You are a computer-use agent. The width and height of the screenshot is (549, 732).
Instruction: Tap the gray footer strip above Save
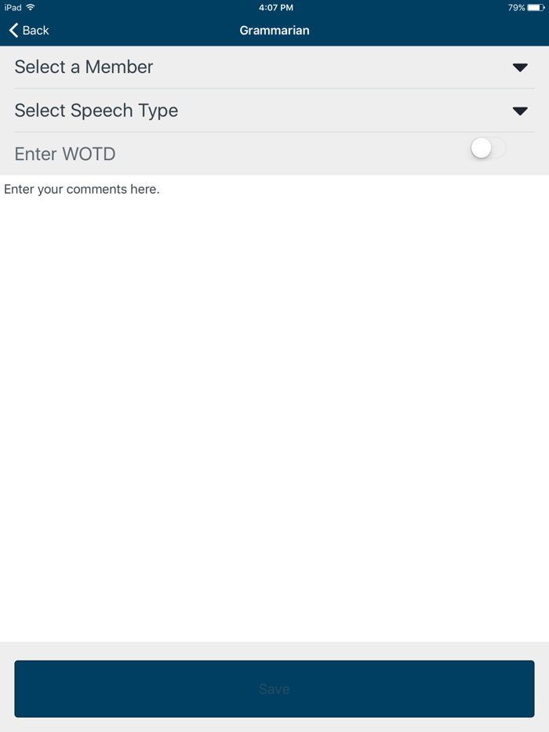(274, 650)
